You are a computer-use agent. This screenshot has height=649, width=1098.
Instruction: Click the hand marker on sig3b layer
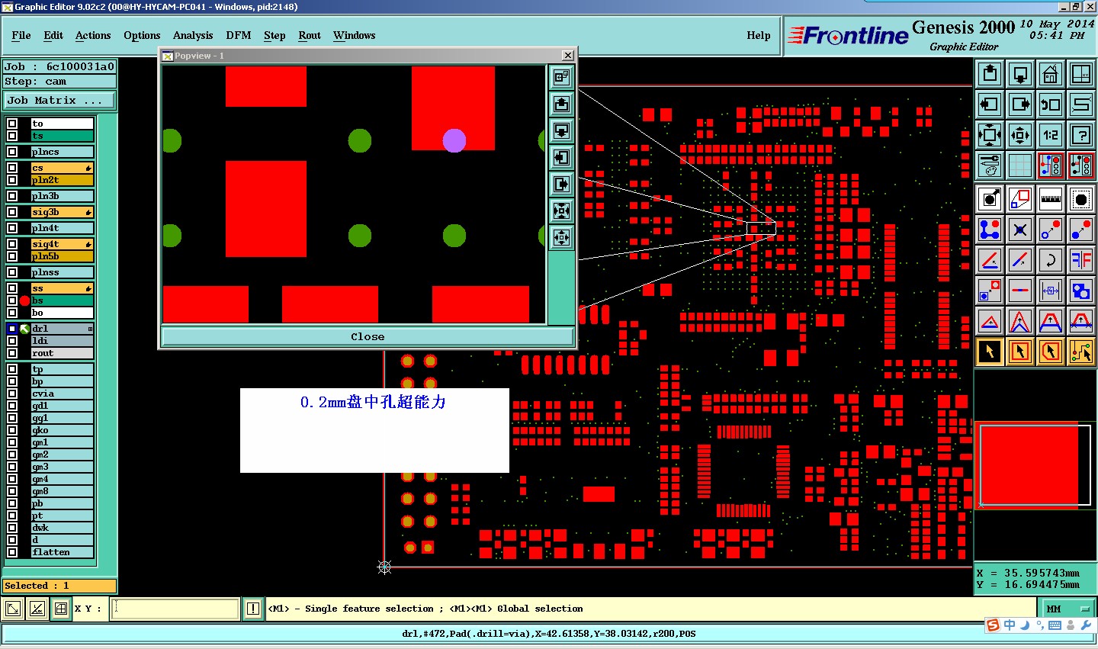pos(88,212)
